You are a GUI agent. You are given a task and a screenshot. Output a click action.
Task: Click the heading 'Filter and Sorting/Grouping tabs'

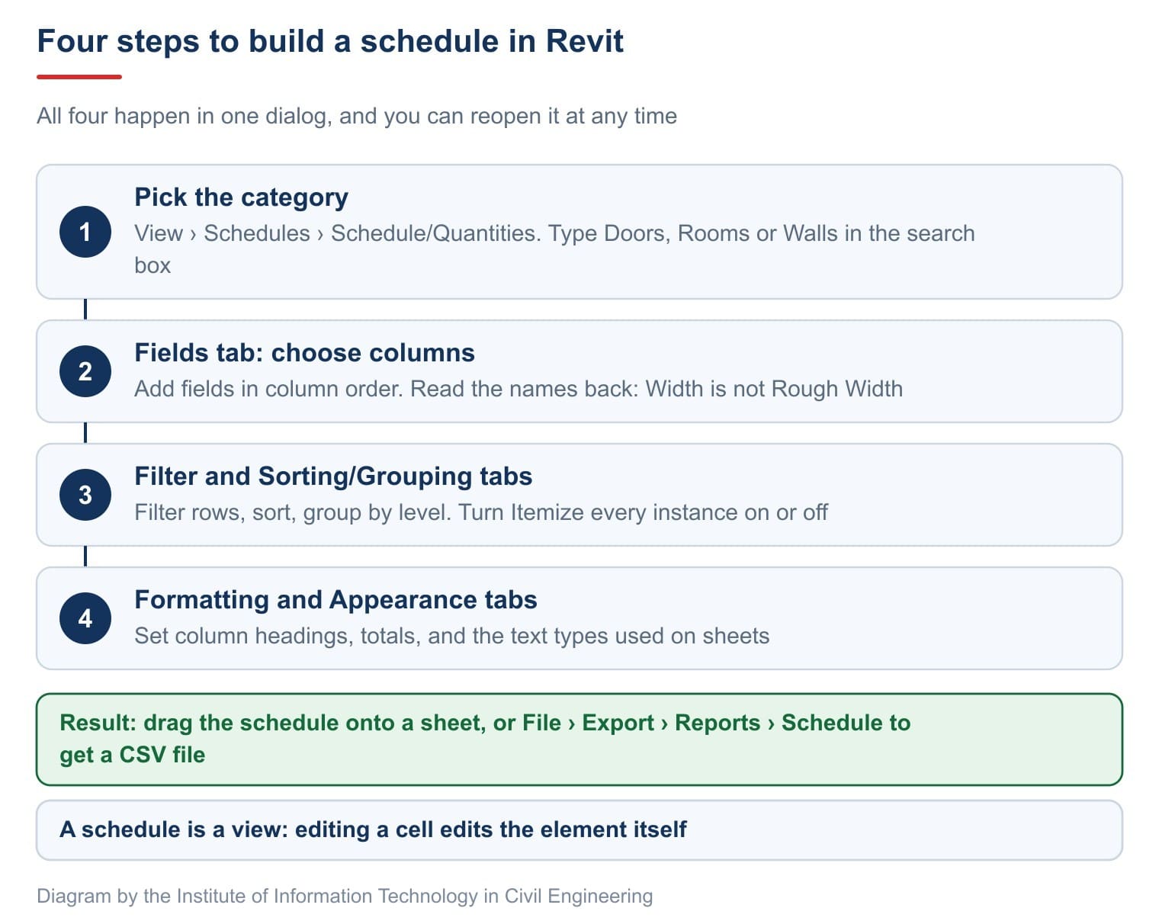[x=333, y=476]
